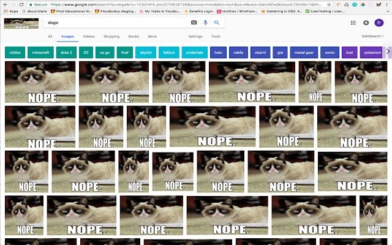Open My Tasks in flocabu... bookmark
The image size is (392, 245).
[x=160, y=11]
